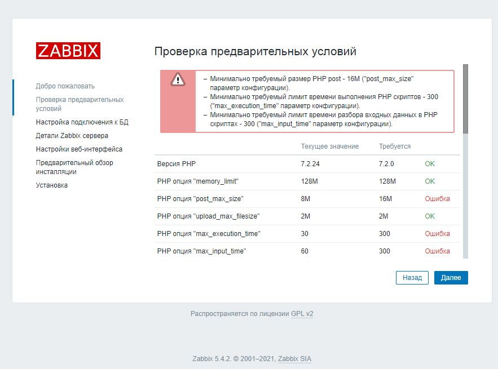Image resolution: width=498 pixels, height=369 pixels.
Task: Click the current value 30 for max_execution_time
Action: tap(304, 234)
